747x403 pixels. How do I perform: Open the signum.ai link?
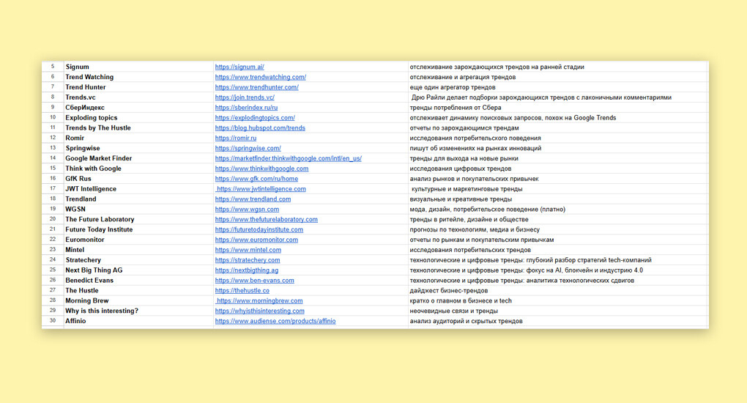[239, 67]
